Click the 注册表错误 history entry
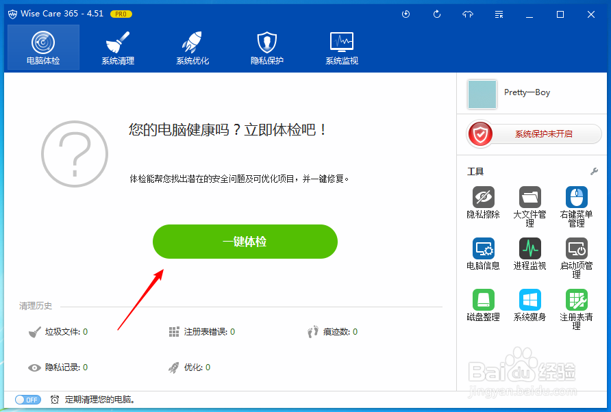 tap(202, 332)
